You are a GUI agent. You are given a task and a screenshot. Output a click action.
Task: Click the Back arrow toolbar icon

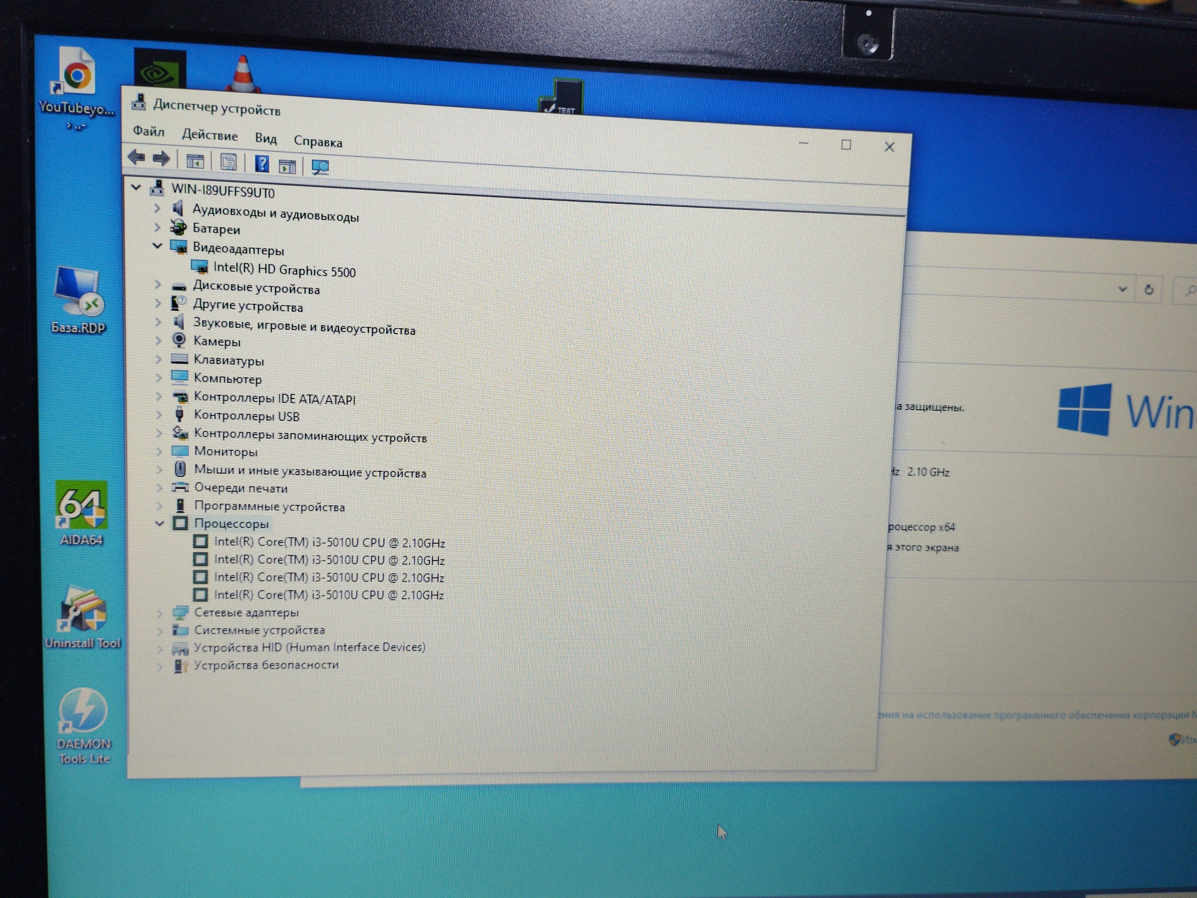137,158
